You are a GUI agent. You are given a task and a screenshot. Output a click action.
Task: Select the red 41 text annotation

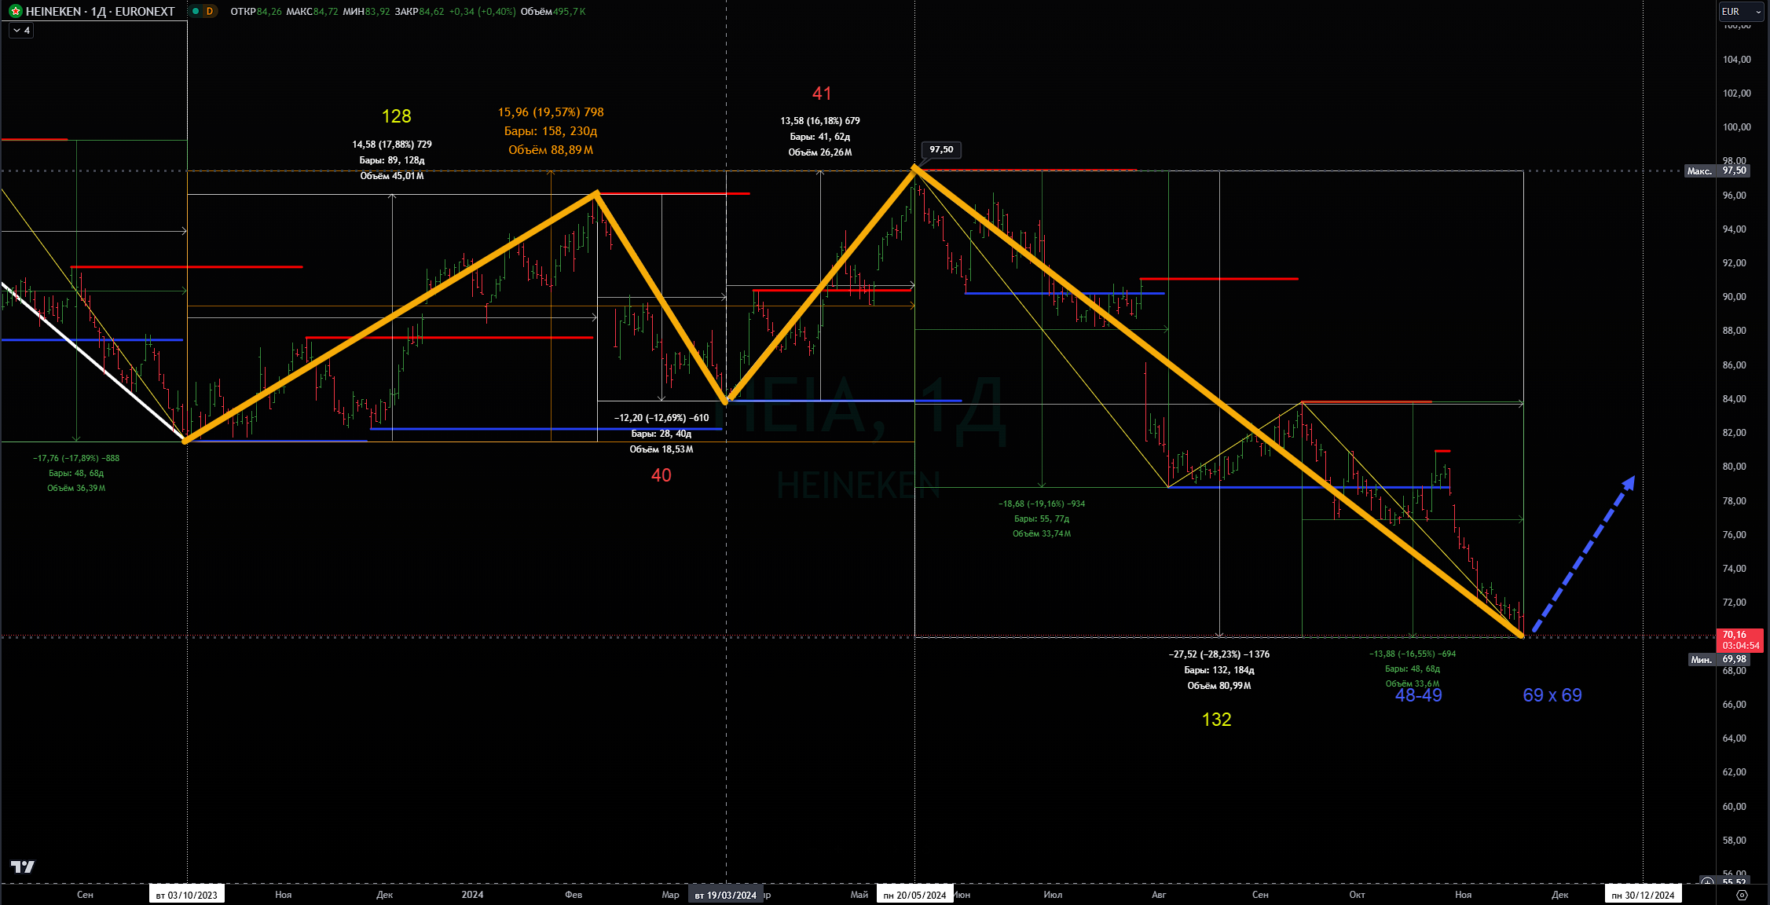pyautogui.click(x=822, y=93)
